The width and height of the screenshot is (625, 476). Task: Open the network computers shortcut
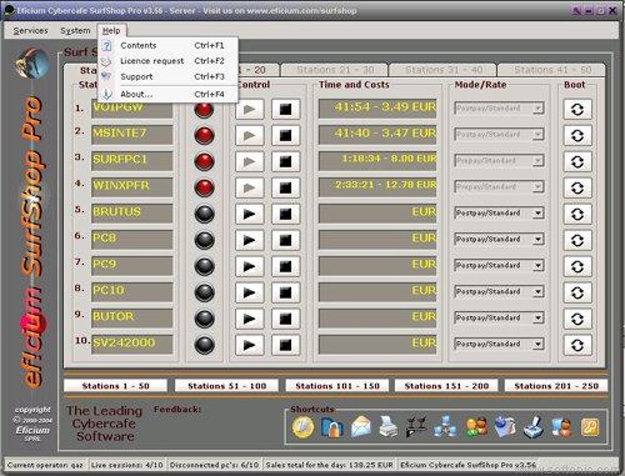pyautogui.click(x=444, y=427)
